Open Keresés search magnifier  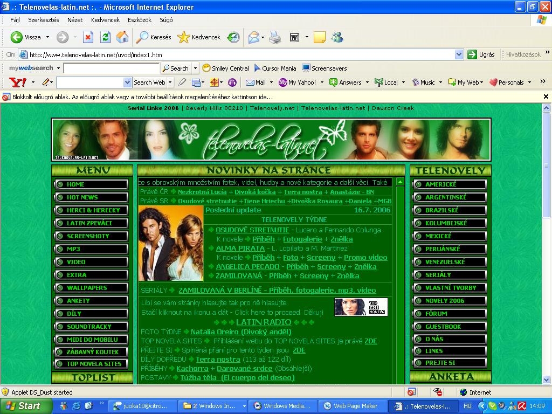154,37
